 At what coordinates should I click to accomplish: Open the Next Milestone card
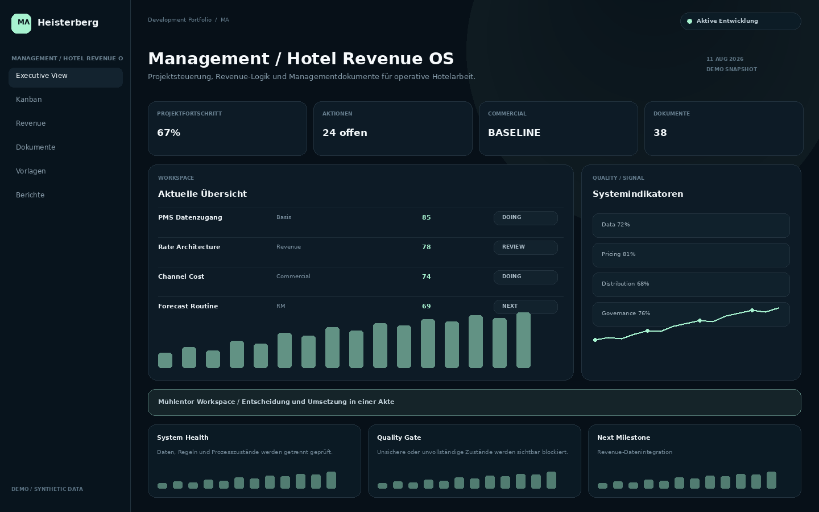click(x=694, y=461)
